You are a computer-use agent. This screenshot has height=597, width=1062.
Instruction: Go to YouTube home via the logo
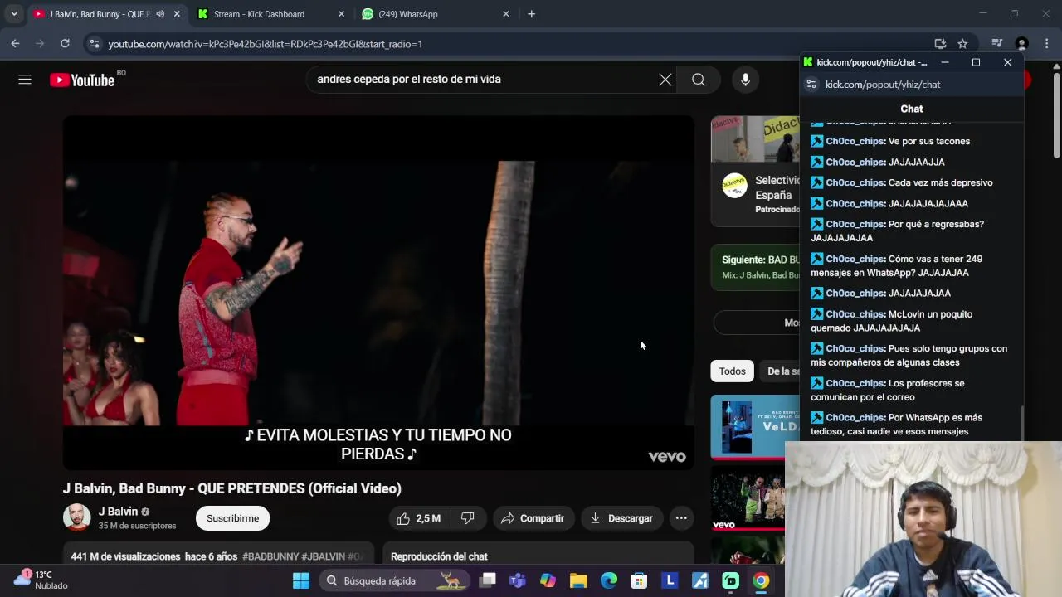(81, 80)
